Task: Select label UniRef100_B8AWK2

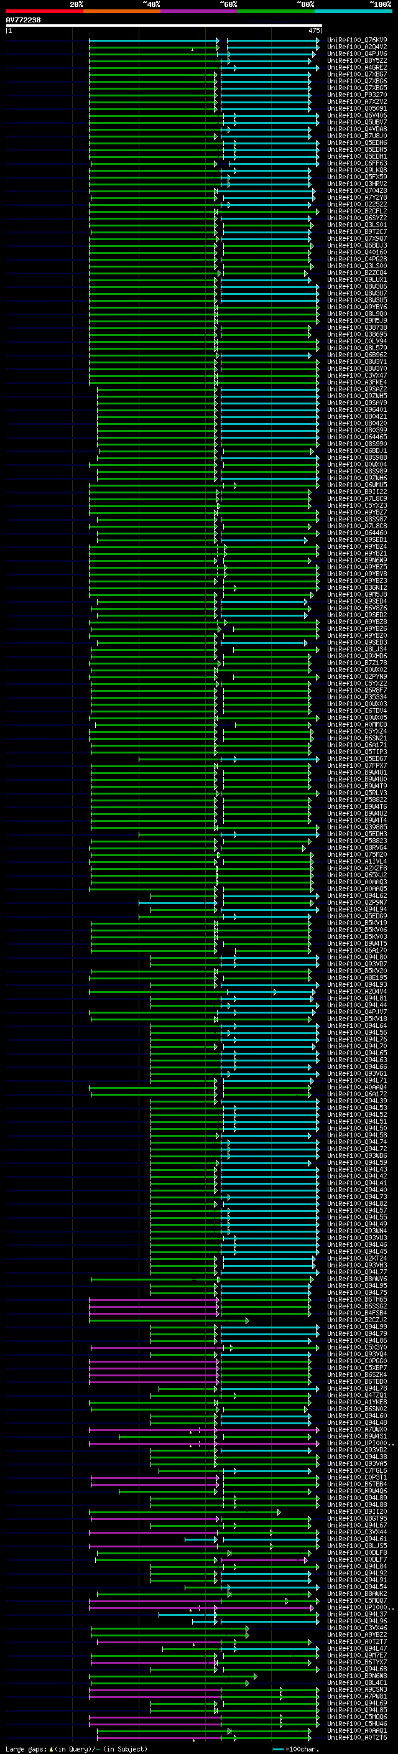Action: click(357, 1594)
